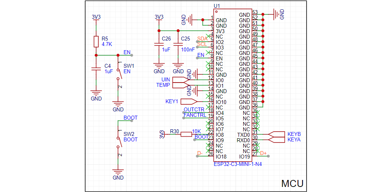Click the no-connect X on pin 4
Screen dimensions: 392x192
coord(207,36)
